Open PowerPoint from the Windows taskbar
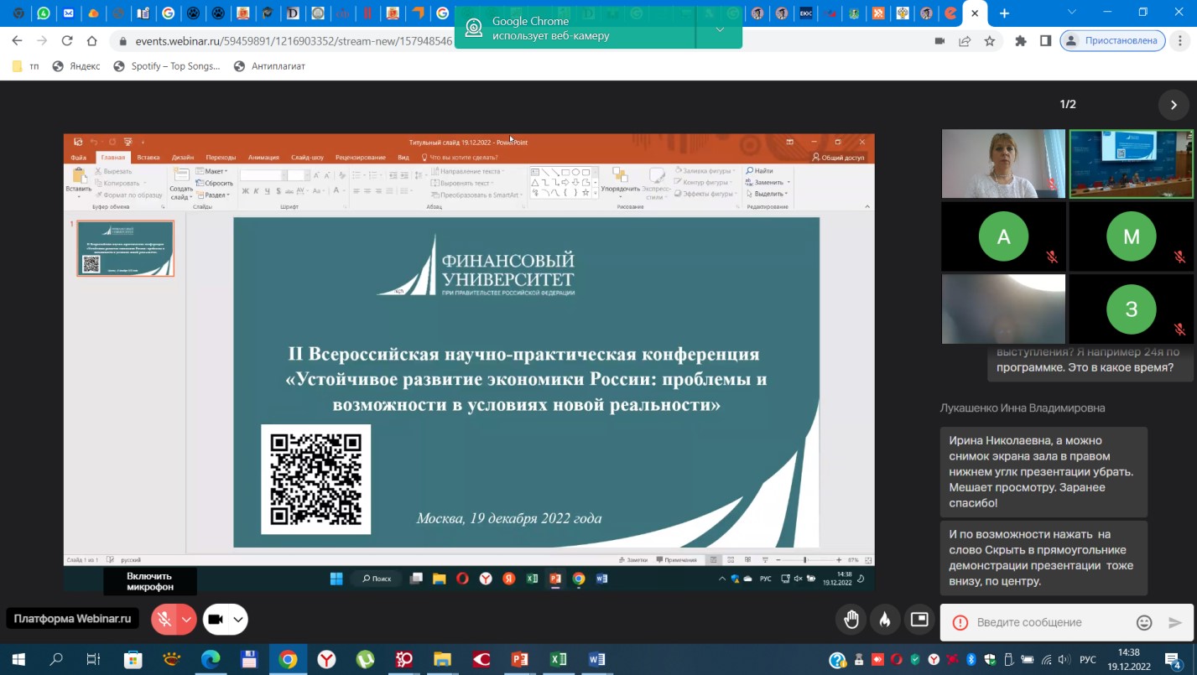 [519, 660]
